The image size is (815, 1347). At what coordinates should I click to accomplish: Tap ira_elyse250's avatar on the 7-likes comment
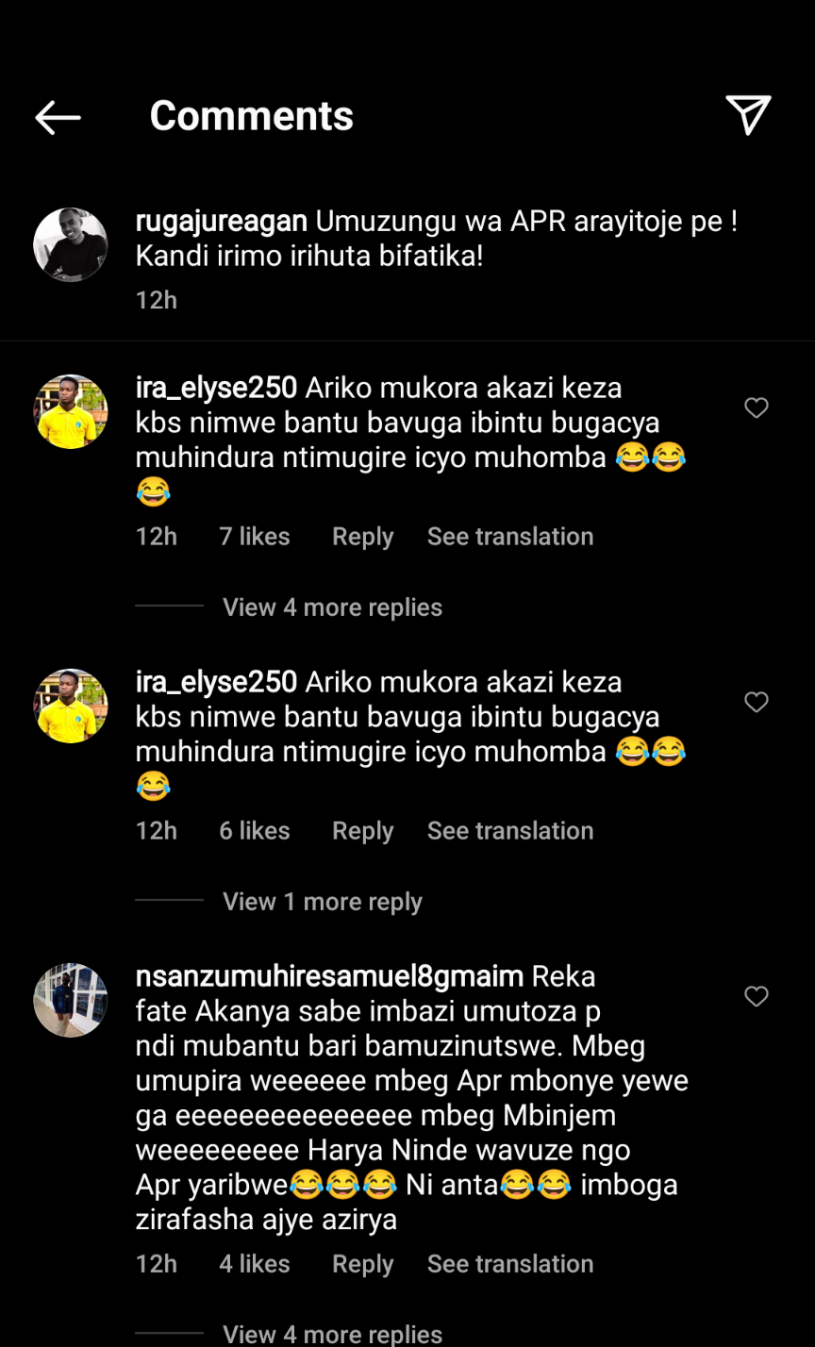coord(71,411)
